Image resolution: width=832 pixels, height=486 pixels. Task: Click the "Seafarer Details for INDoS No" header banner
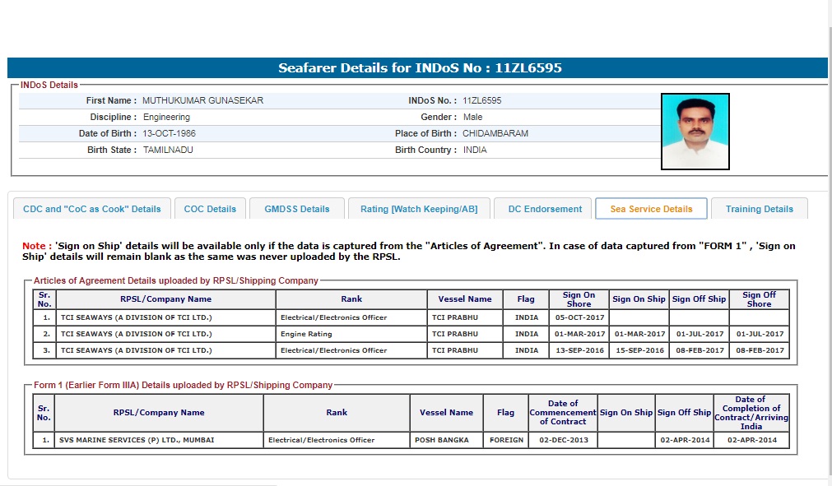[419, 68]
